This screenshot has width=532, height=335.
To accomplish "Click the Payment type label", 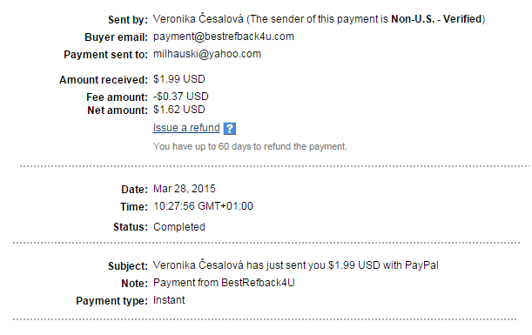I will pos(112,301).
